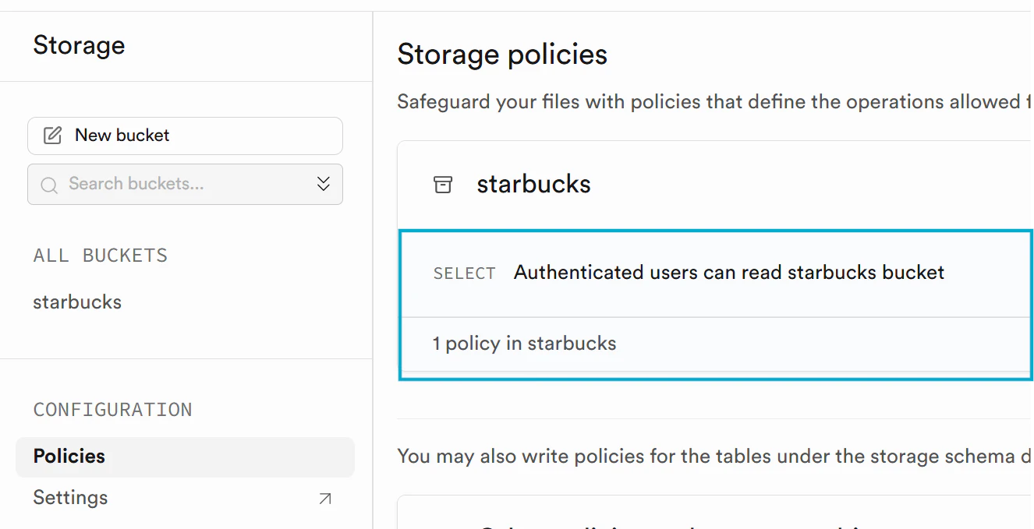Click the pencil icon in New bucket
Screen dimensions: 1034x529
pyautogui.click(x=52, y=136)
